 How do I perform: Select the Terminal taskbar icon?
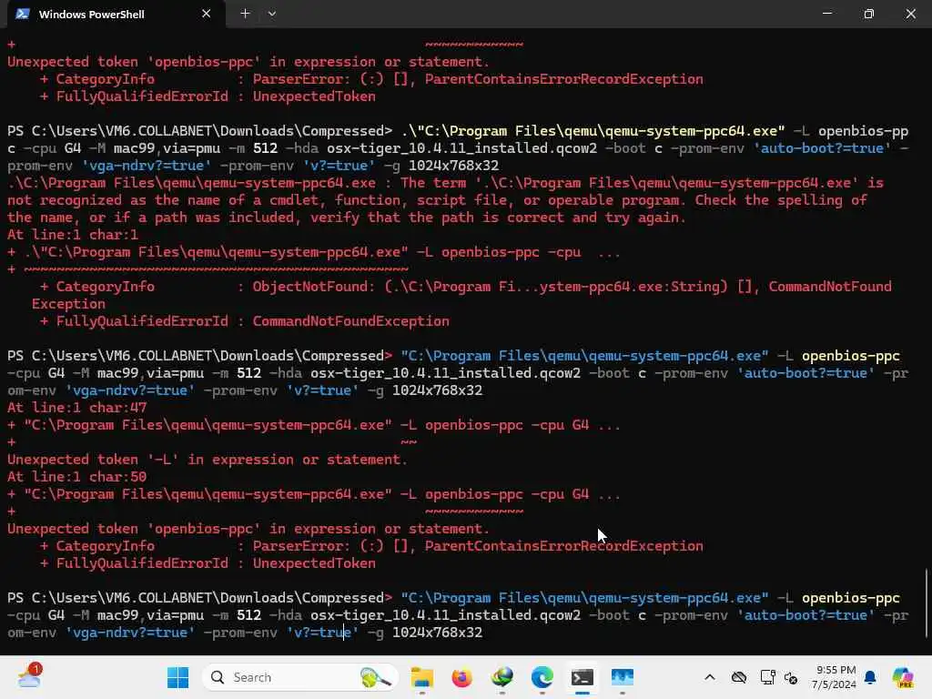click(x=582, y=677)
